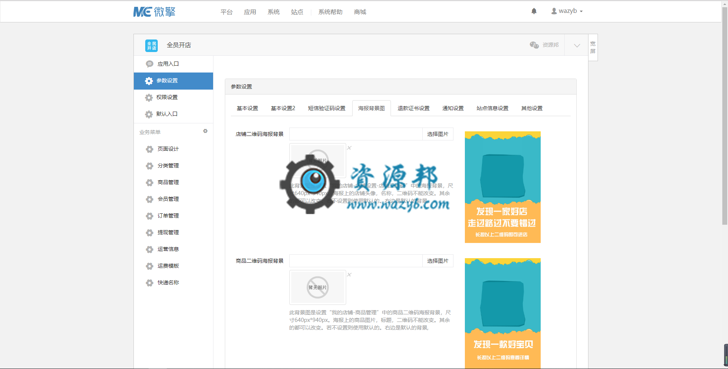Click the 商品管理 gear icon
This screenshot has width=728, height=369.
tap(149, 183)
